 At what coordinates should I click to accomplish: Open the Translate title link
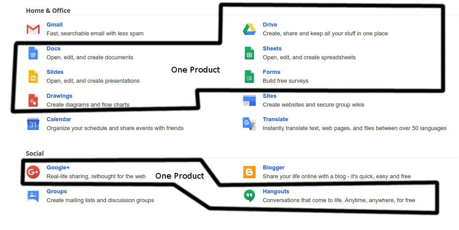tap(275, 119)
